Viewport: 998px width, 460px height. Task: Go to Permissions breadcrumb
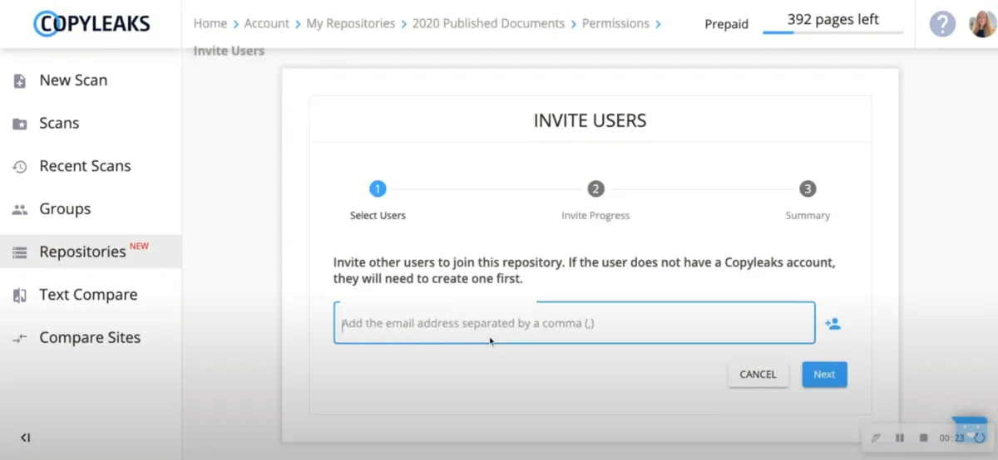(x=615, y=23)
